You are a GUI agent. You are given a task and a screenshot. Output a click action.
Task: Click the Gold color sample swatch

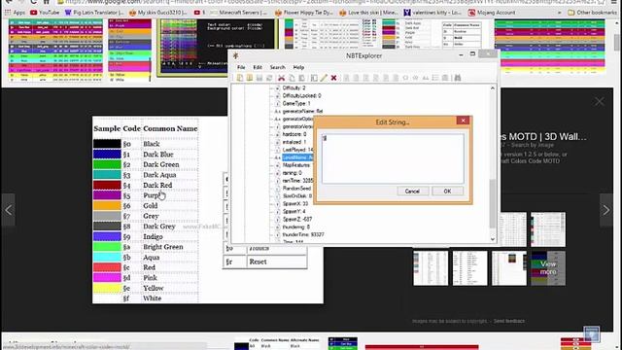coord(107,205)
